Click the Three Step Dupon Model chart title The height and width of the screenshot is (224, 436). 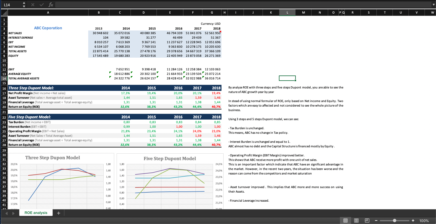[53, 158]
